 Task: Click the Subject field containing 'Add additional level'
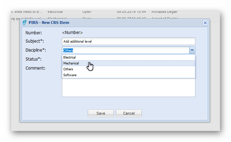tap(128, 42)
